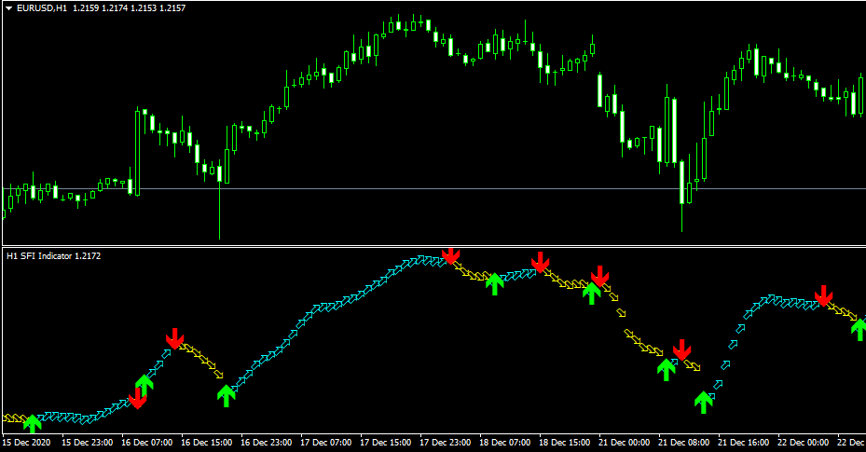The width and height of the screenshot is (866, 452).
Task: Select green up arrow above 16 Dec 15:00 label
Action: point(226,395)
